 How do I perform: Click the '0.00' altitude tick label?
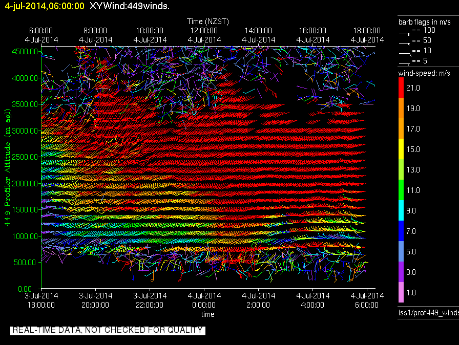pos(25,289)
